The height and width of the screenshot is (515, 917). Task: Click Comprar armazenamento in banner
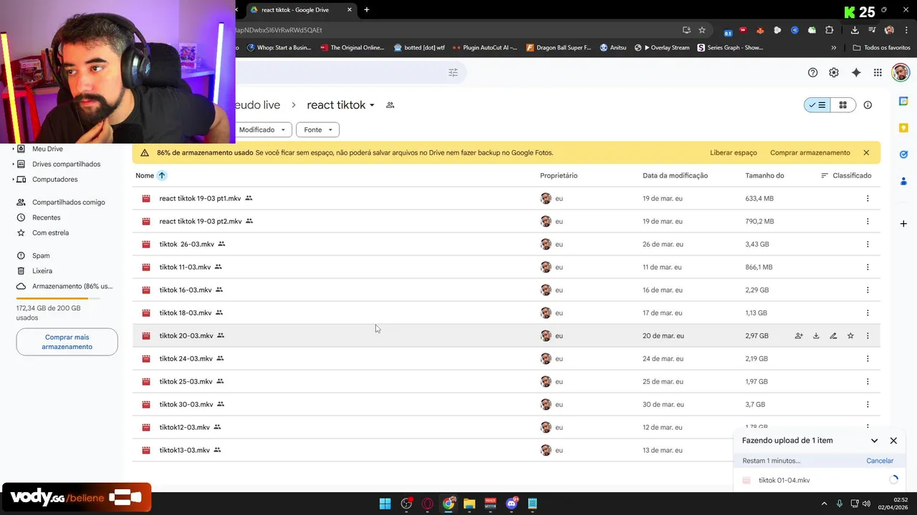point(810,152)
